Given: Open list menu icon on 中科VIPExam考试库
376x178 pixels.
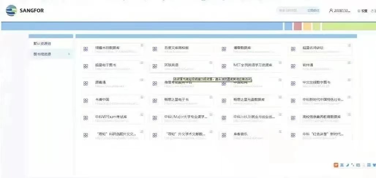Looking at the screenshot, I should click(142, 114).
